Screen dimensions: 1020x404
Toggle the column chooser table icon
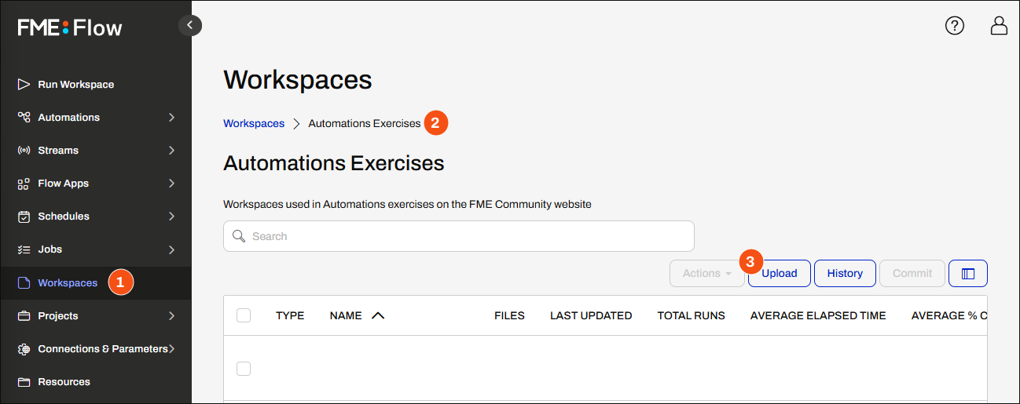point(968,273)
